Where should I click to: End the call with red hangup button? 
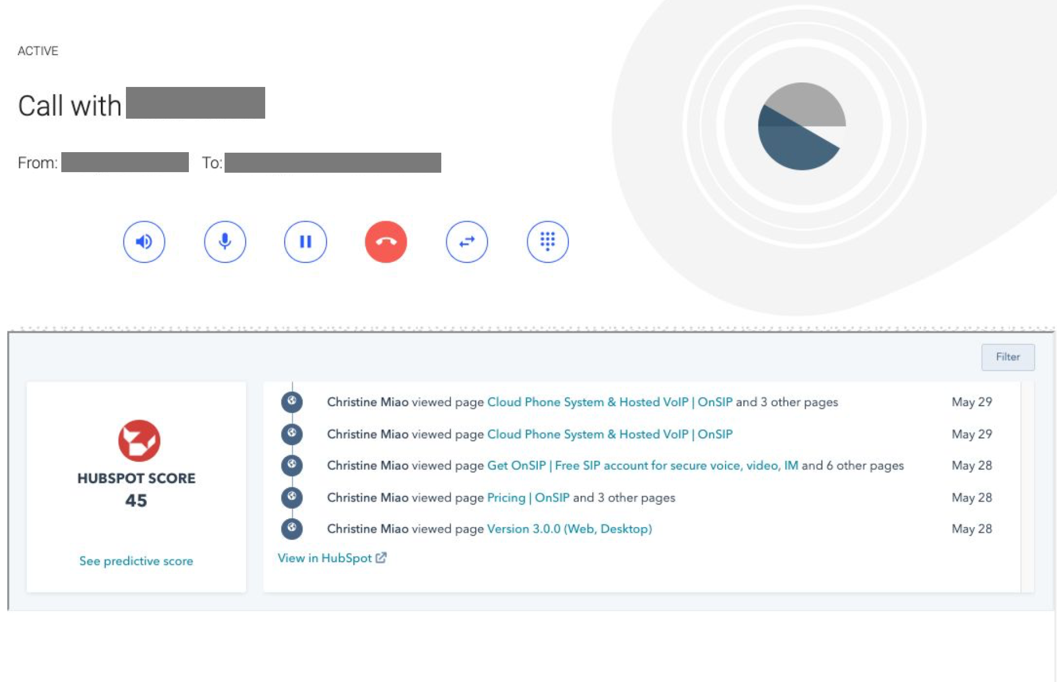pos(386,241)
